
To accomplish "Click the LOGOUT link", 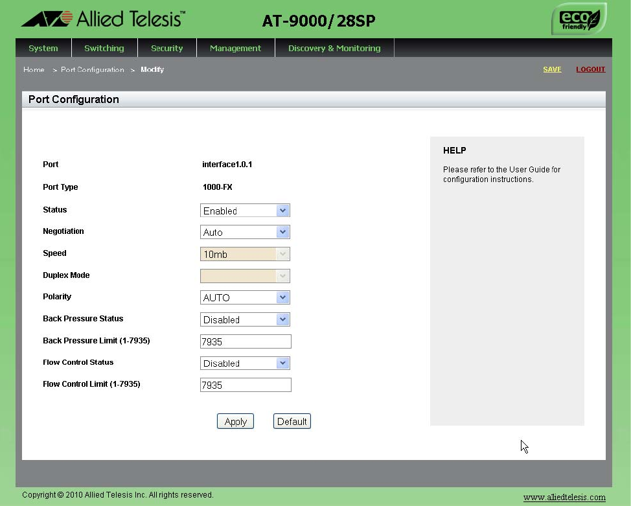I will (x=590, y=69).
